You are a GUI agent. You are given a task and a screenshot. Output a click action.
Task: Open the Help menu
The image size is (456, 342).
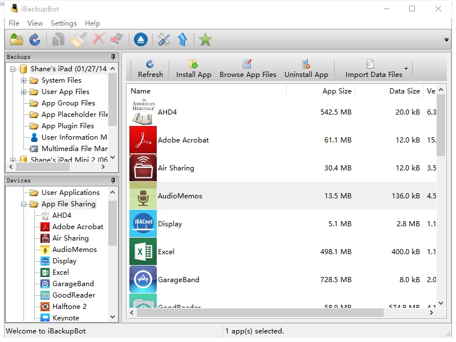(x=92, y=23)
